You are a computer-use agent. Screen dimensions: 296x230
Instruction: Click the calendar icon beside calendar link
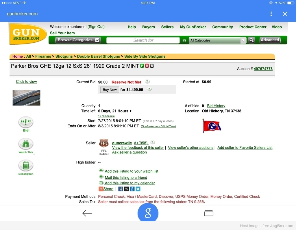click(x=101, y=183)
